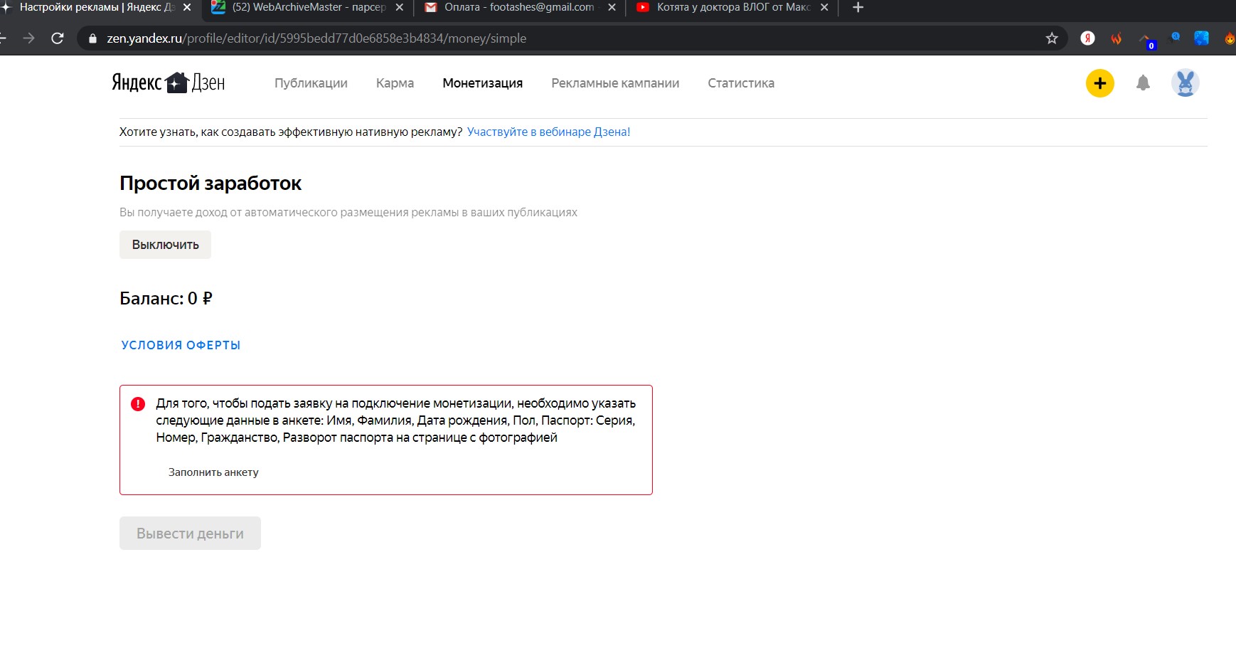Switch to the Оплата Gmail tab

(x=519, y=7)
